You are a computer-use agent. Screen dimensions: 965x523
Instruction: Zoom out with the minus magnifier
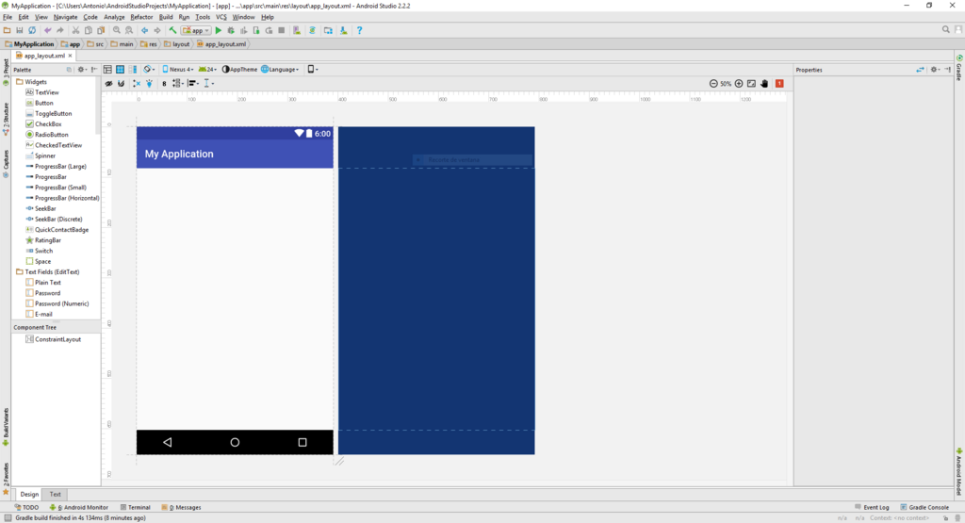713,83
